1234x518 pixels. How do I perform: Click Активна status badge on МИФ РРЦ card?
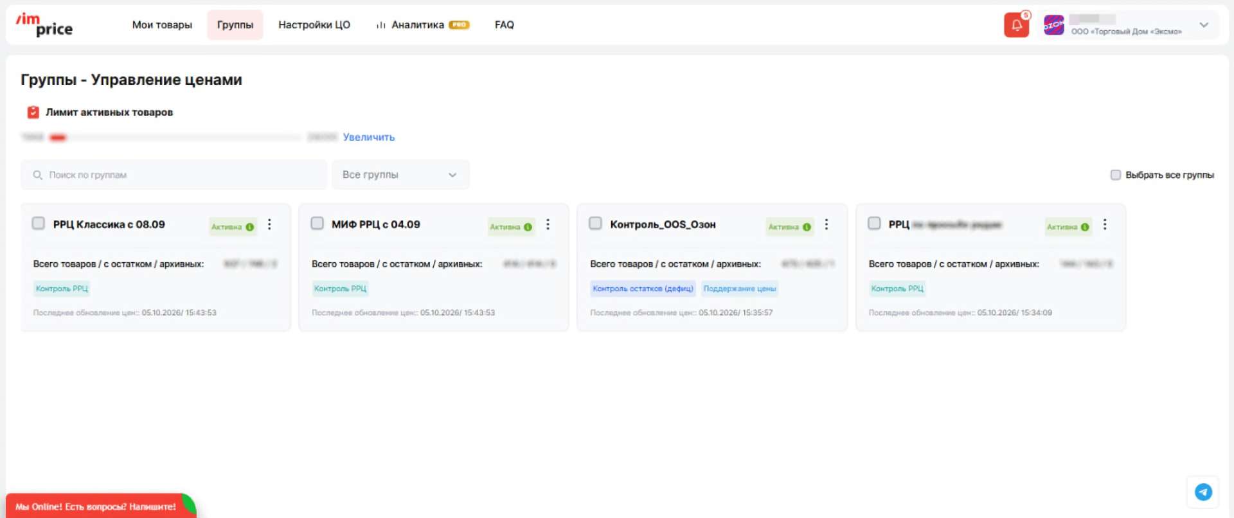coord(511,227)
